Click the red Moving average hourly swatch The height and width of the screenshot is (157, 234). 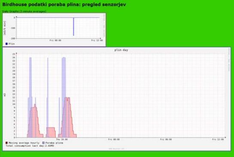[6, 143]
